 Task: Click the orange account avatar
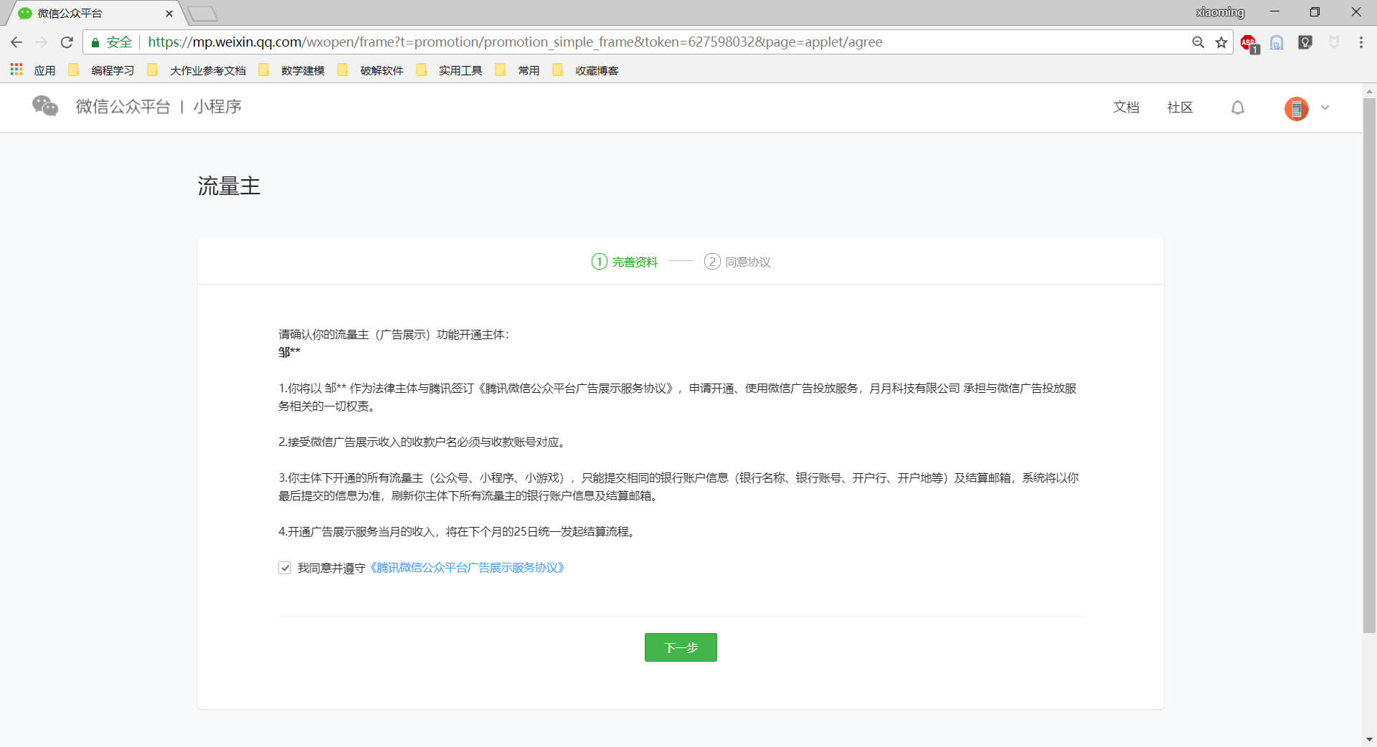click(x=1297, y=108)
